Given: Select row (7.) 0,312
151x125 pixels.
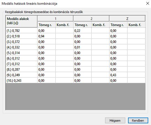Looking at the screenshot, I should point(22,64).
